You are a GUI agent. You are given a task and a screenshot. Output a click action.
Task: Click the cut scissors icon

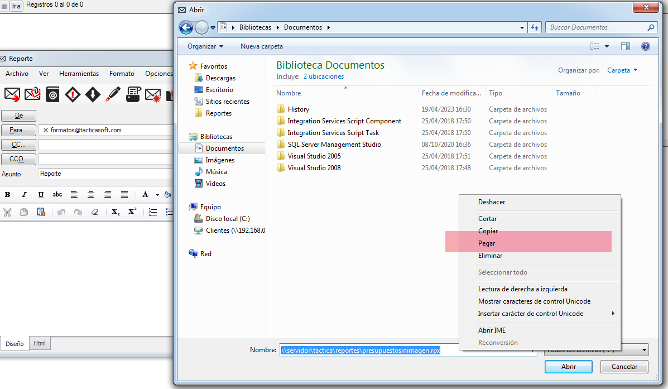click(7, 212)
